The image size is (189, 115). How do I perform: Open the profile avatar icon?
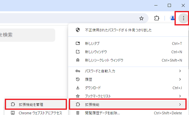tap(173, 18)
